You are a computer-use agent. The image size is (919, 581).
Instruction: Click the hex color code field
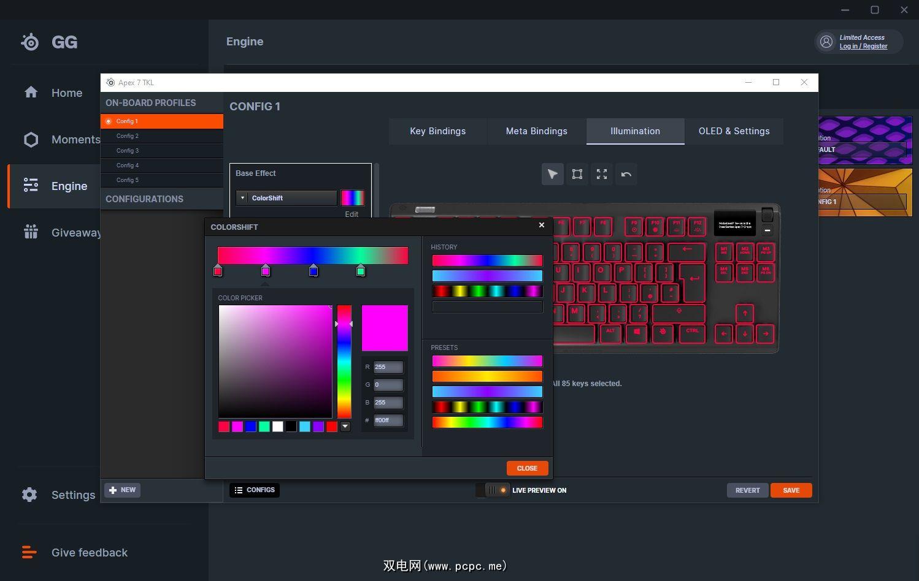pos(388,420)
